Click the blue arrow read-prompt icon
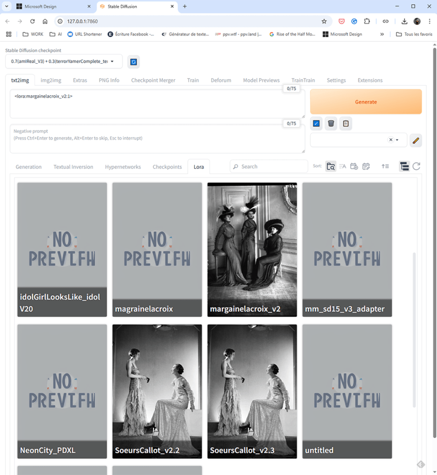The width and height of the screenshot is (437, 475). [316, 124]
